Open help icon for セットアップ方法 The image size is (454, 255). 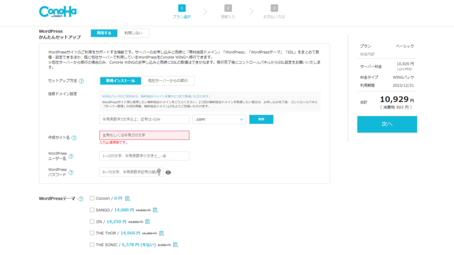(x=82, y=81)
